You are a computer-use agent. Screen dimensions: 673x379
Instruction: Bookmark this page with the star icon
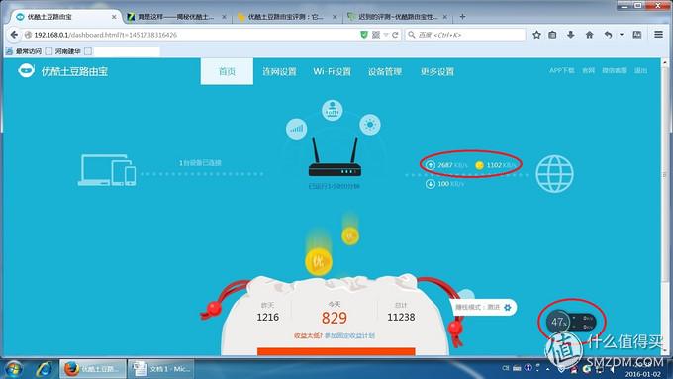click(x=536, y=35)
